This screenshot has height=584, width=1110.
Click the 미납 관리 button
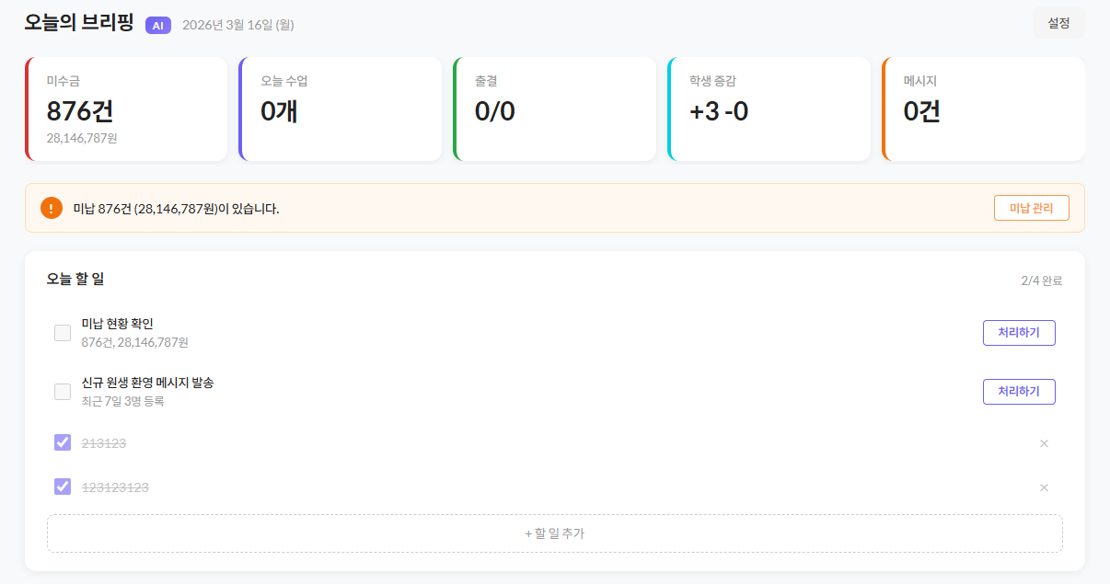coord(1031,208)
